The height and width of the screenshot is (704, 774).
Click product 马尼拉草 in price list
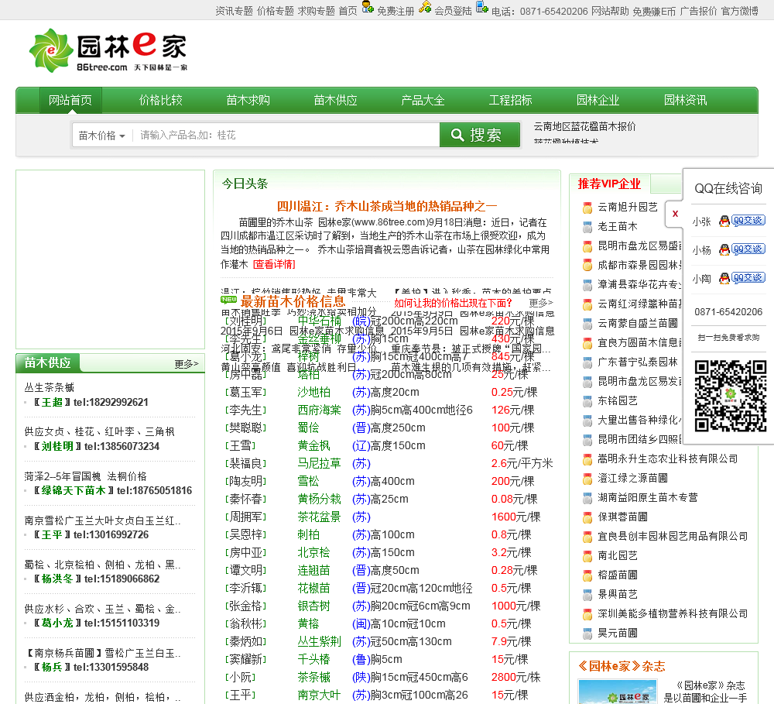pos(319,463)
